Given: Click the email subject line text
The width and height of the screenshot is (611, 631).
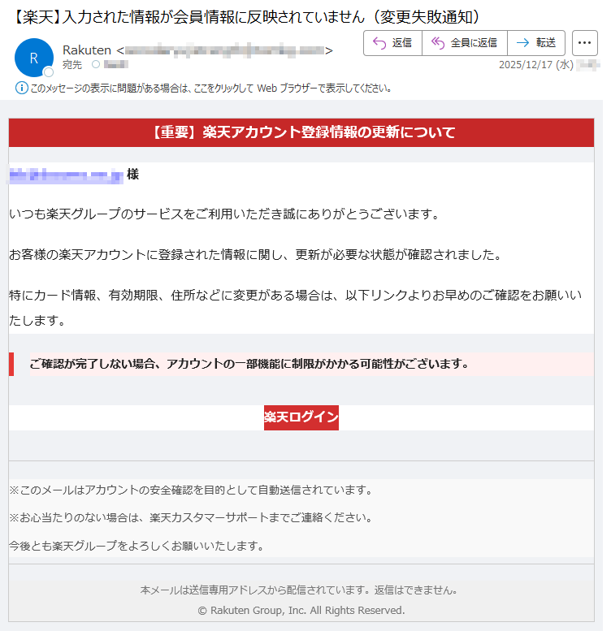Looking at the screenshot, I should pyautogui.click(x=247, y=16).
